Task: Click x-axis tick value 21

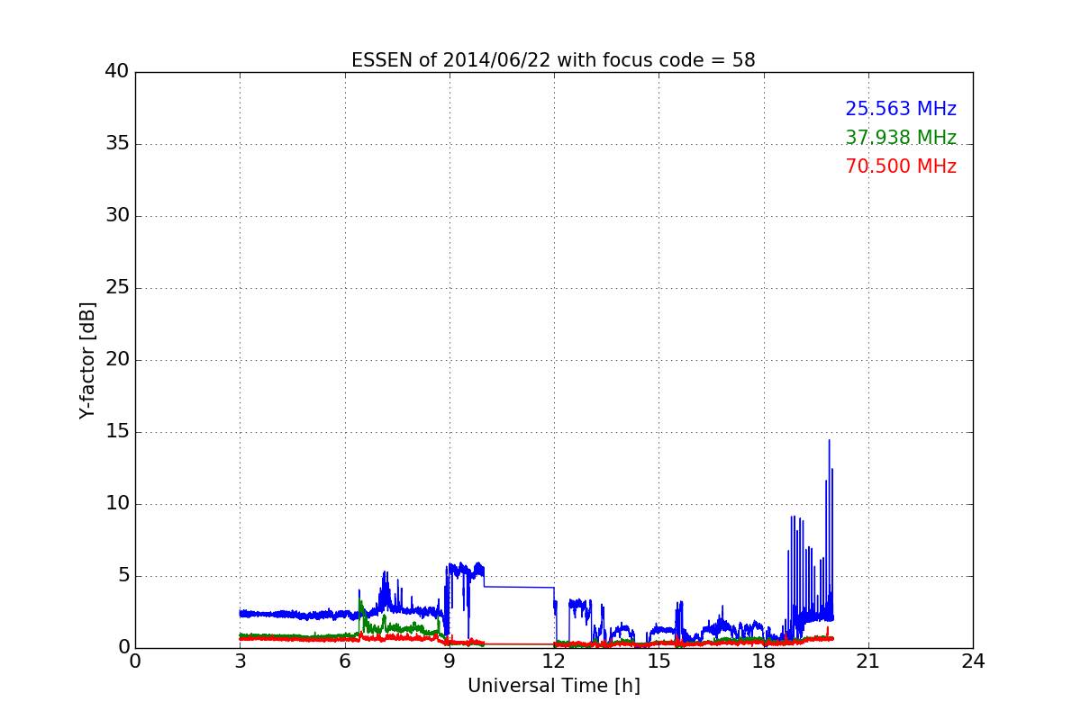Action: 868,661
